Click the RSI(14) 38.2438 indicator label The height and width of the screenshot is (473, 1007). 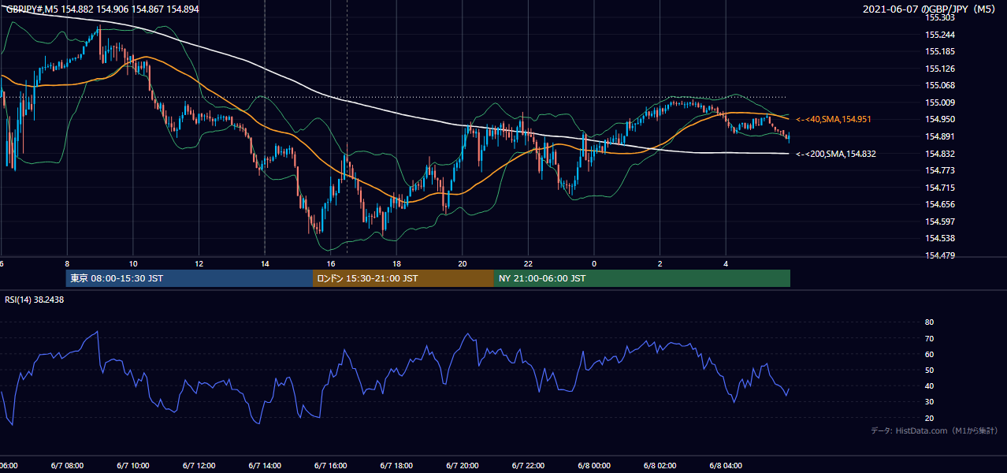click(35, 300)
